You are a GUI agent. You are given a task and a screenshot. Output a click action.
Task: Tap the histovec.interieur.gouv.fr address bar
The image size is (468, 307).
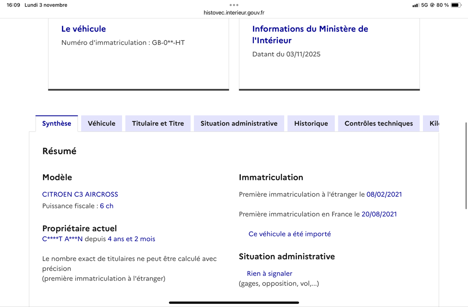[234, 12]
